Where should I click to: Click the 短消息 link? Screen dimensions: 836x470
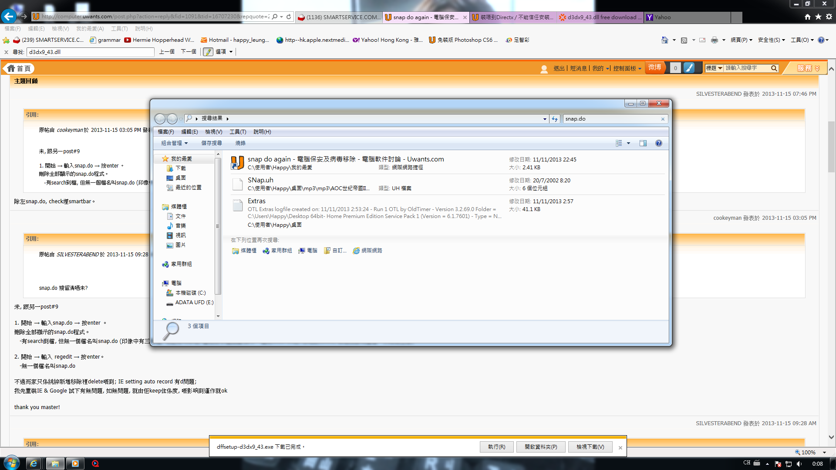click(578, 68)
